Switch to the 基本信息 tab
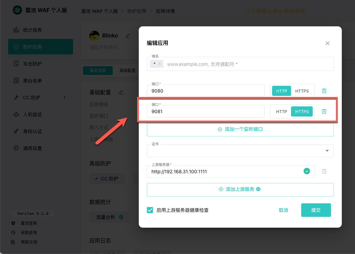Screen dimensions: 355x254 pyautogui.click(x=98, y=71)
